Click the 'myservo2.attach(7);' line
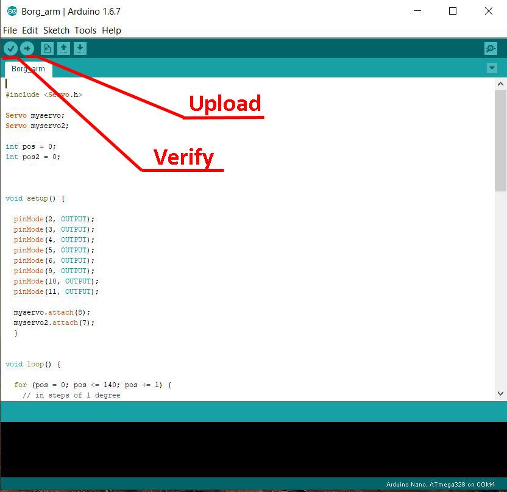Image resolution: width=507 pixels, height=492 pixels. pos(54,323)
